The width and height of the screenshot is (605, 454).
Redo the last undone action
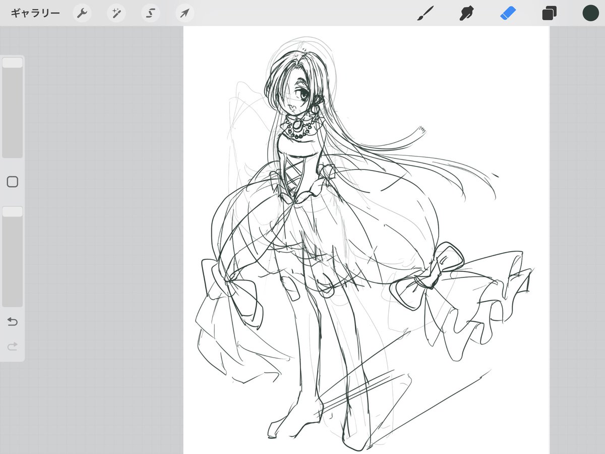point(13,346)
